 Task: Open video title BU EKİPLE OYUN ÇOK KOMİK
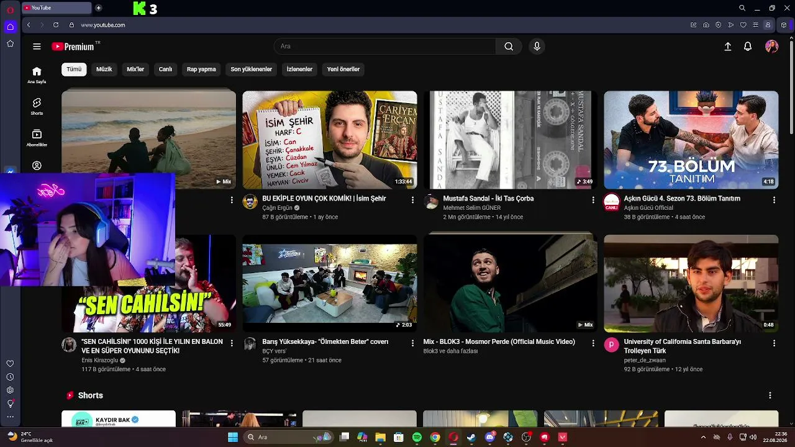pos(324,199)
